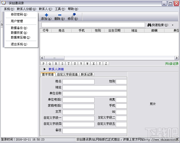Filter contacts by letter T
180x143 pixels.
tap(68, 63)
